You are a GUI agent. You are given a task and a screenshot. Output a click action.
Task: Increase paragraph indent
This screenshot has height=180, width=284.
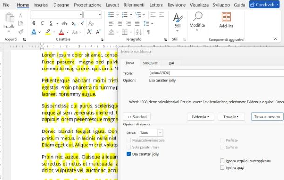point(162,14)
